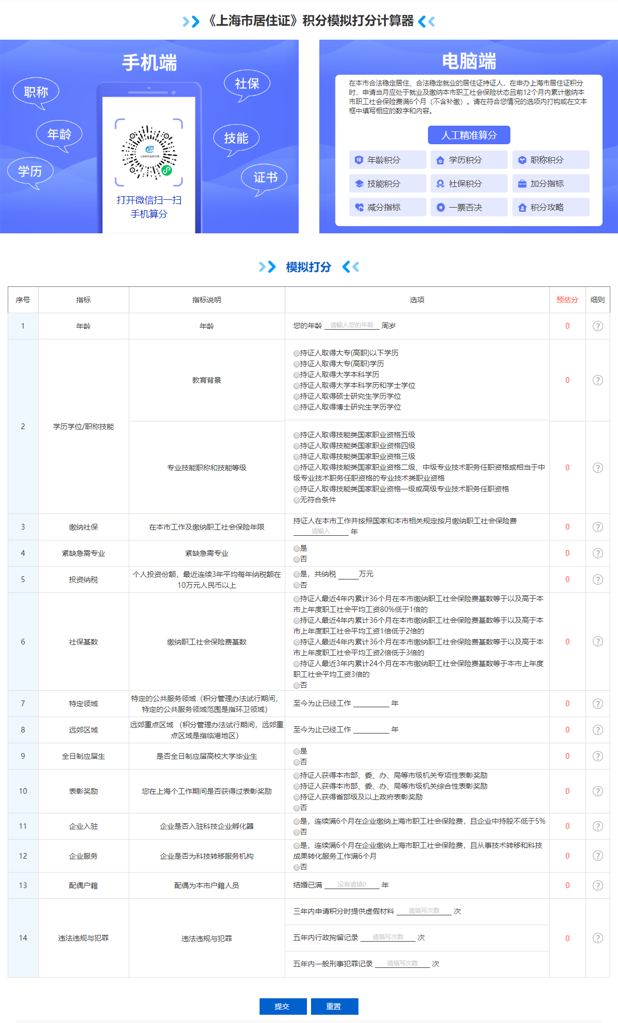Click the age input field 您的年龄
The image size is (618, 1023).
[x=352, y=326]
